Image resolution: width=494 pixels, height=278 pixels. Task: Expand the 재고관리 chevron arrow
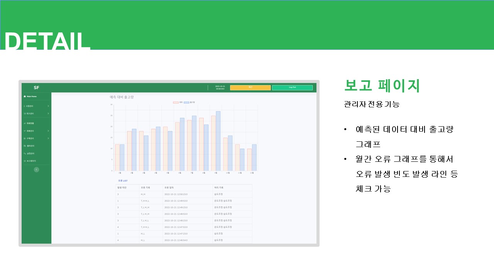[48, 114]
